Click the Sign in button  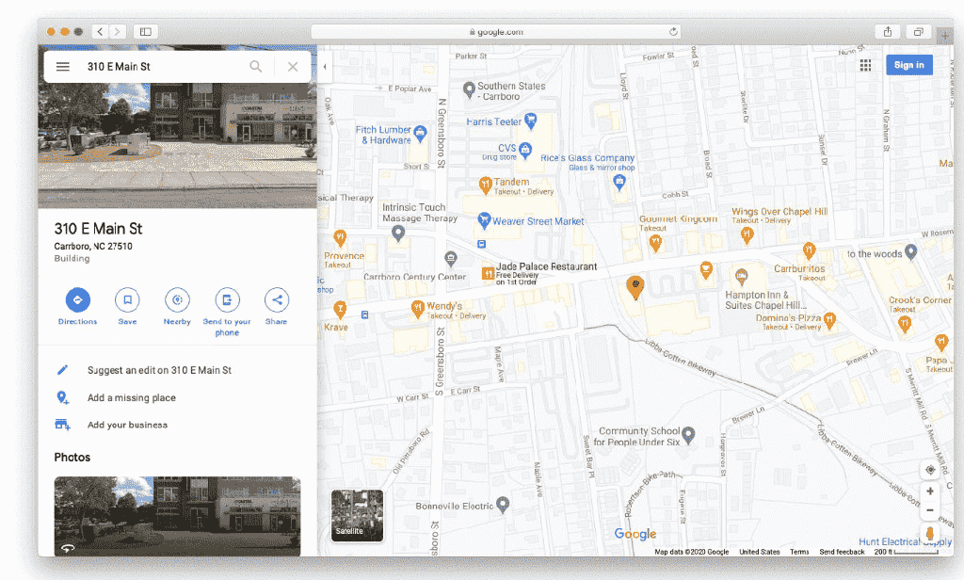pos(908,65)
